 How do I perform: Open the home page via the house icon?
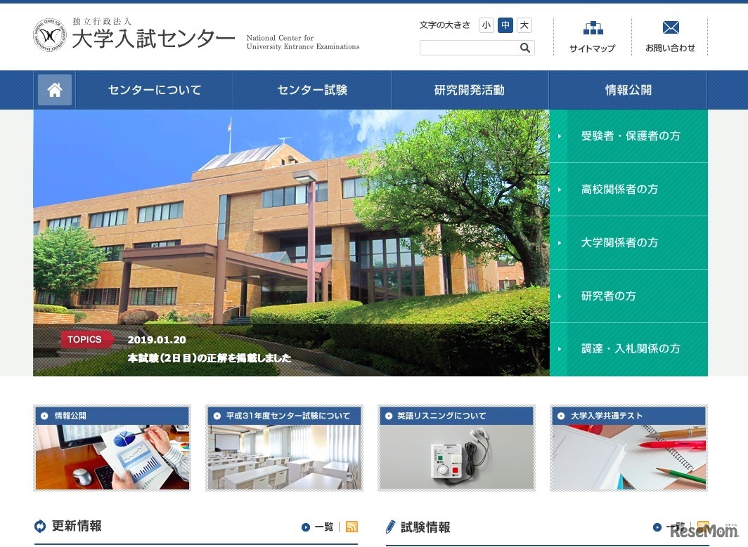click(54, 89)
